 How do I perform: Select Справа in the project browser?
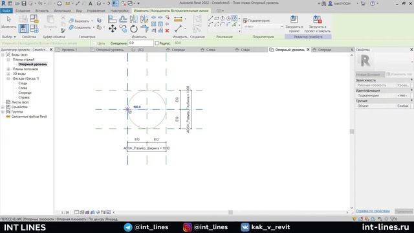24,98
